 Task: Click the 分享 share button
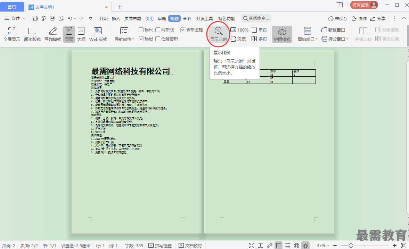(378, 18)
